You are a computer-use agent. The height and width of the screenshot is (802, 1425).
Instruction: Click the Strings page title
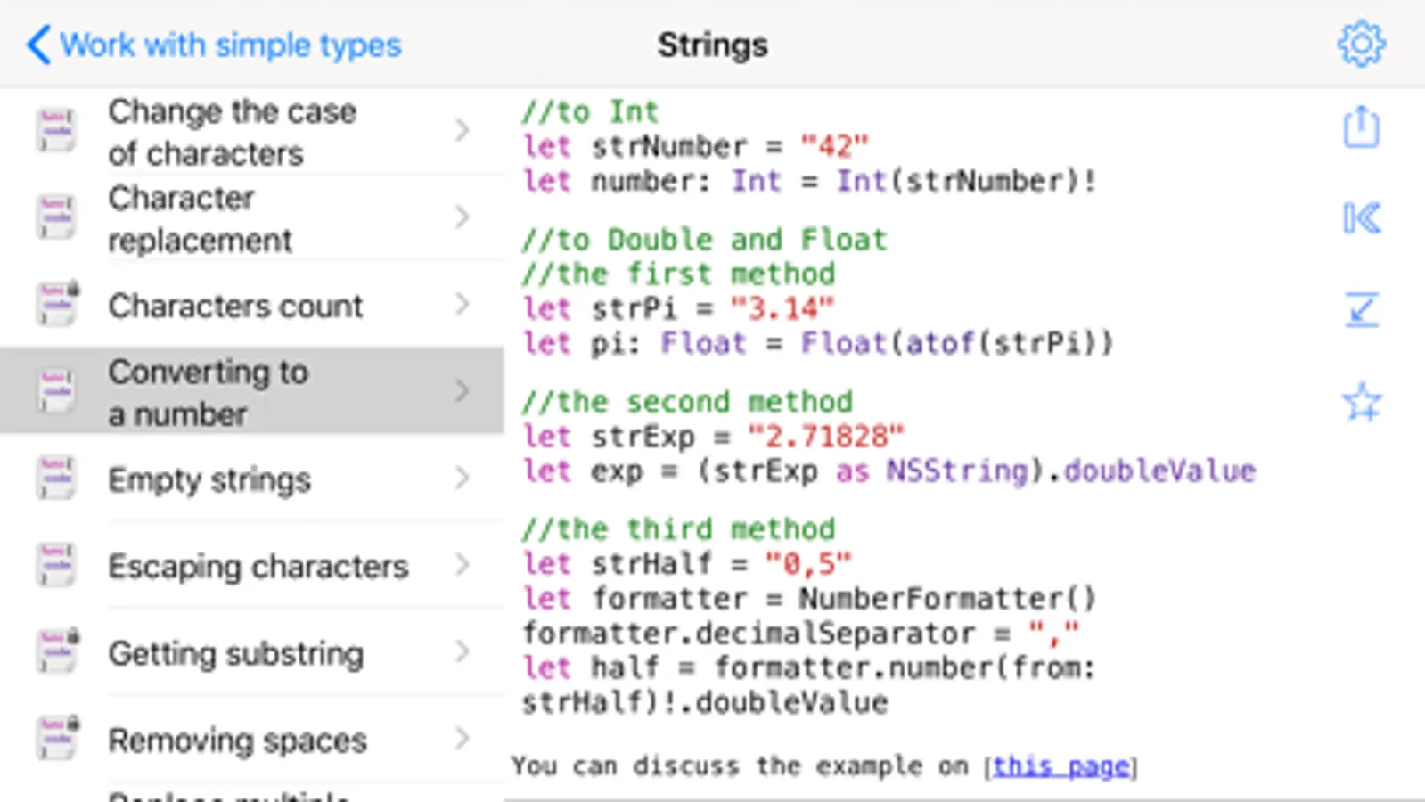pyautogui.click(x=712, y=45)
